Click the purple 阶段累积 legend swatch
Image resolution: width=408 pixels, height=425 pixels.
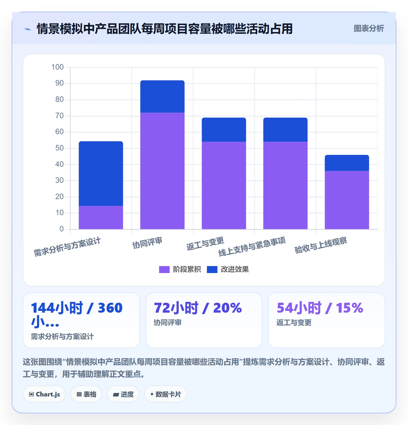tap(164, 270)
